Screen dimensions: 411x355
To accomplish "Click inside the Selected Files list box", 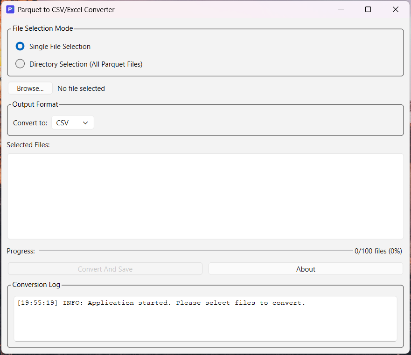I will [x=205, y=196].
